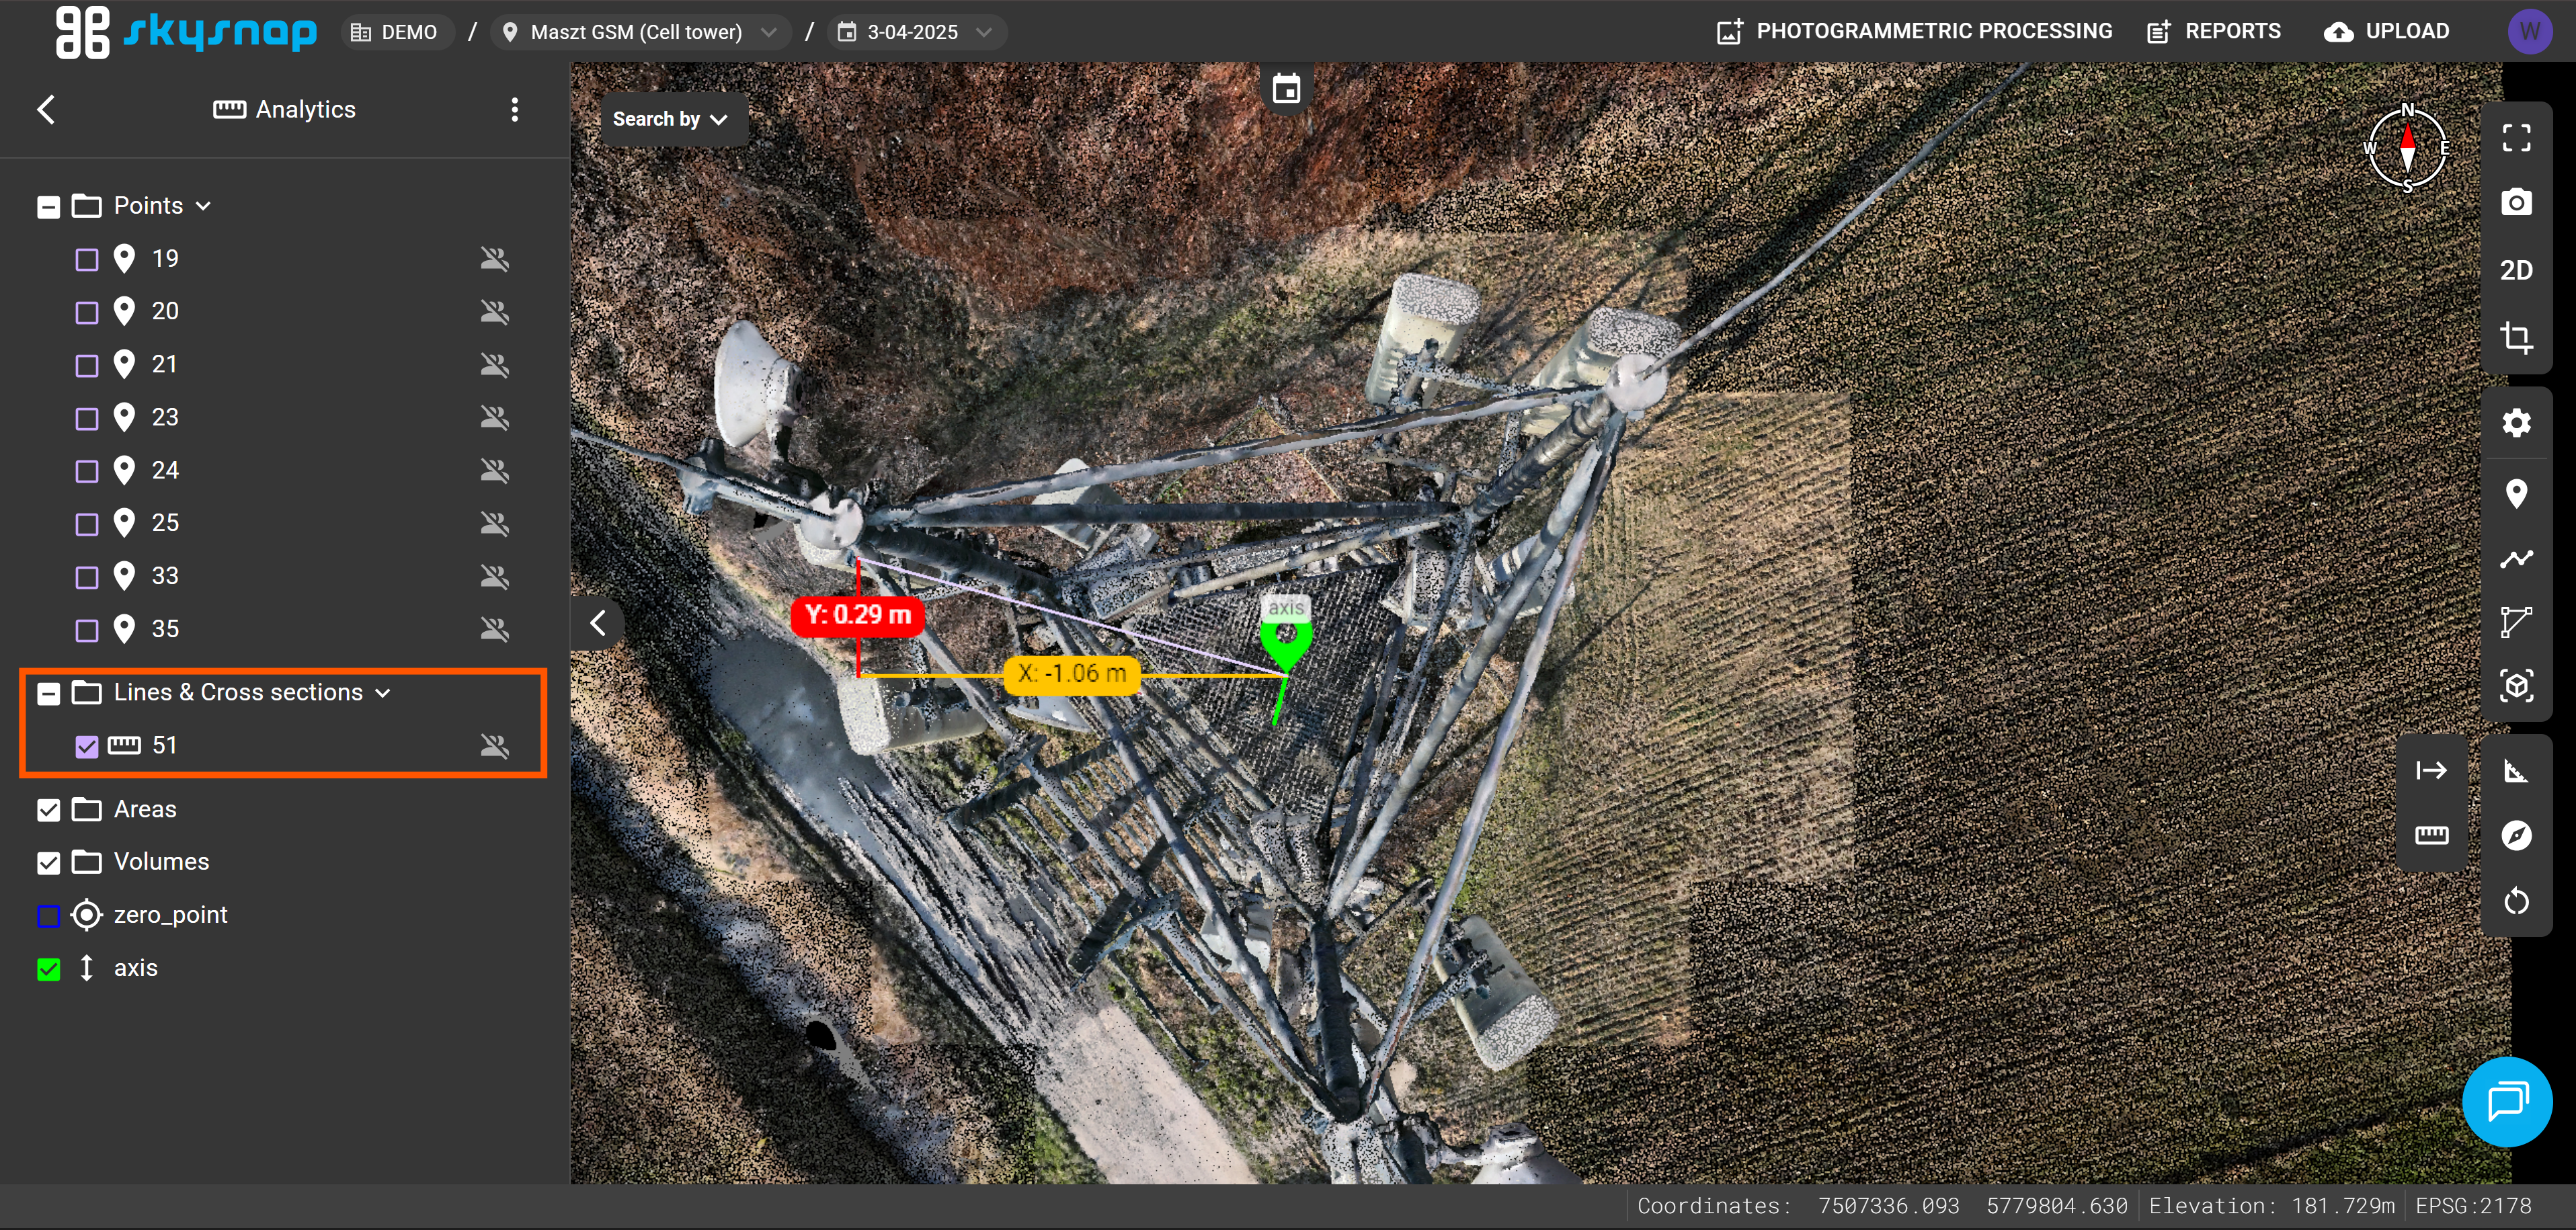
Task: Click the ruler measurement tool
Action: pos(2431,836)
